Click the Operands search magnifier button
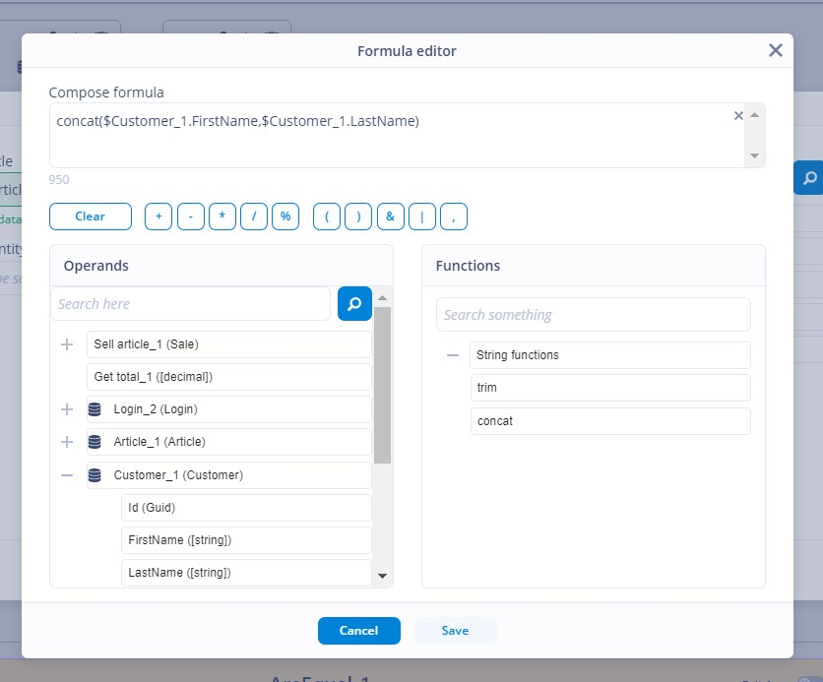823x682 pixels. click(x=354, y=303)
